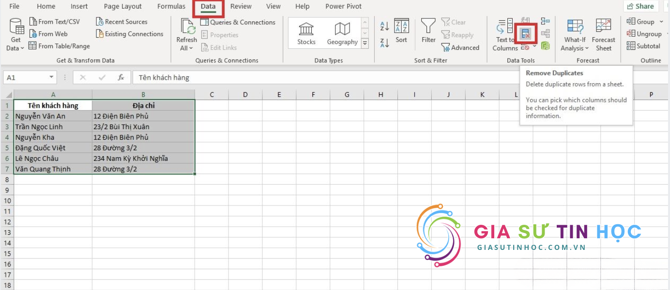
Task: Toggle the Filter funnel button
Action: [428, 32]
